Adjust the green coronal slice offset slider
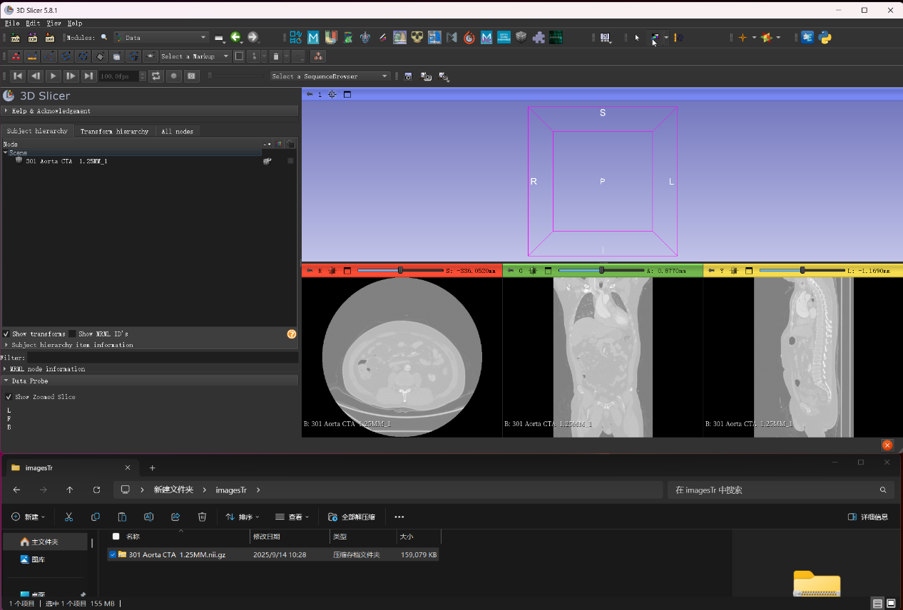Viewport: 903px width, 610px height. pos(601,271)
